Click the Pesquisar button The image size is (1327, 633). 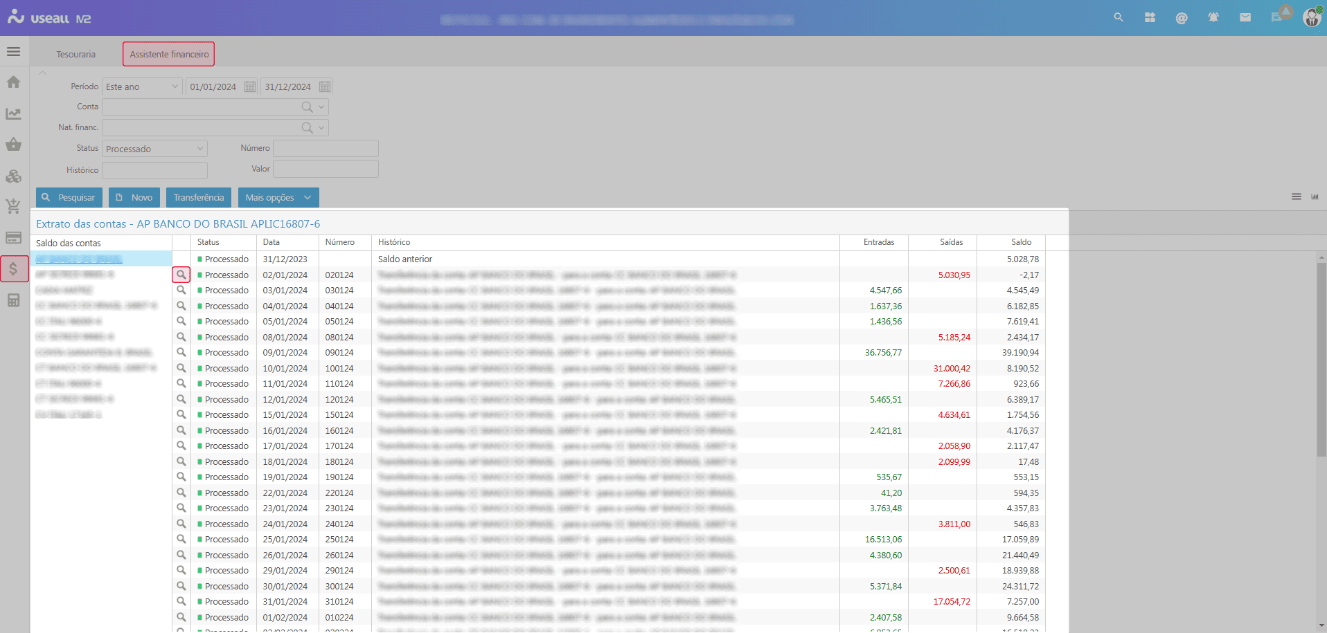pos(69,198)
